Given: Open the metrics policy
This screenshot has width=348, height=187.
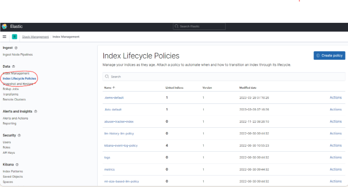Looking at the screenshot, I should point(109,169).
